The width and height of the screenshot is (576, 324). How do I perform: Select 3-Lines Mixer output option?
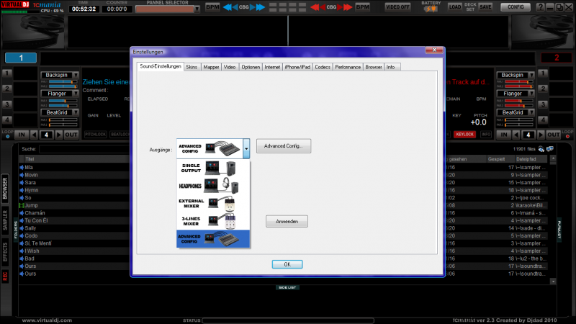coord(213,221)
